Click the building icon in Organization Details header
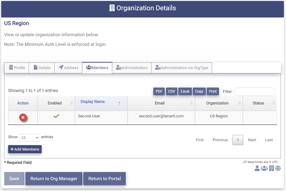Image resolution: width=286 pixels, height=191 pixels. [112, 8]
